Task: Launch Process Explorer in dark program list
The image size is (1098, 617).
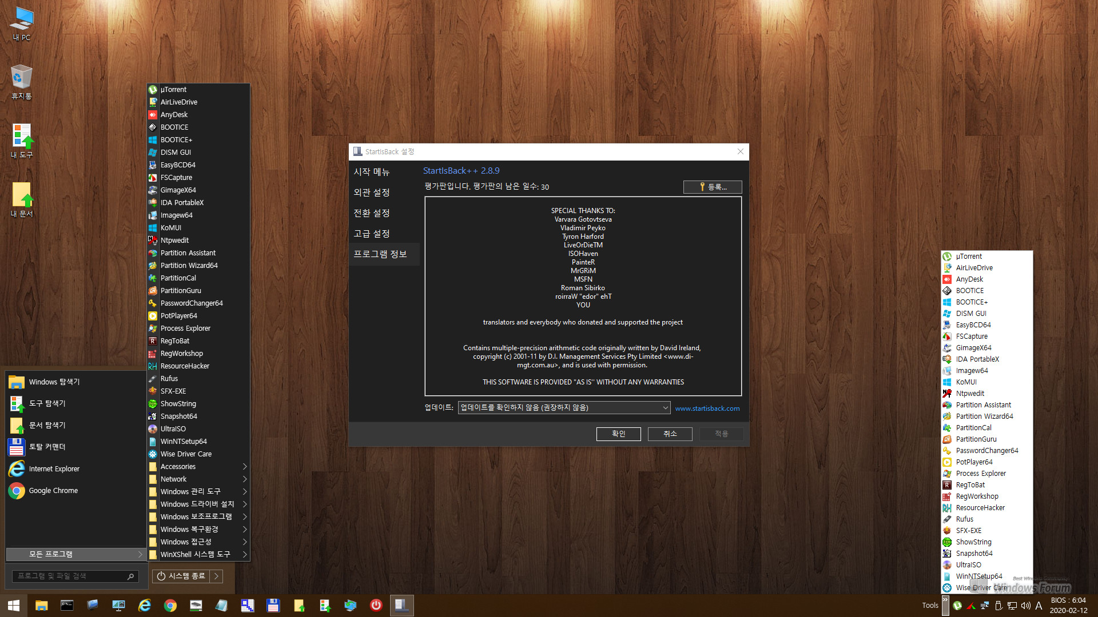Action: (x=198, y=328)
